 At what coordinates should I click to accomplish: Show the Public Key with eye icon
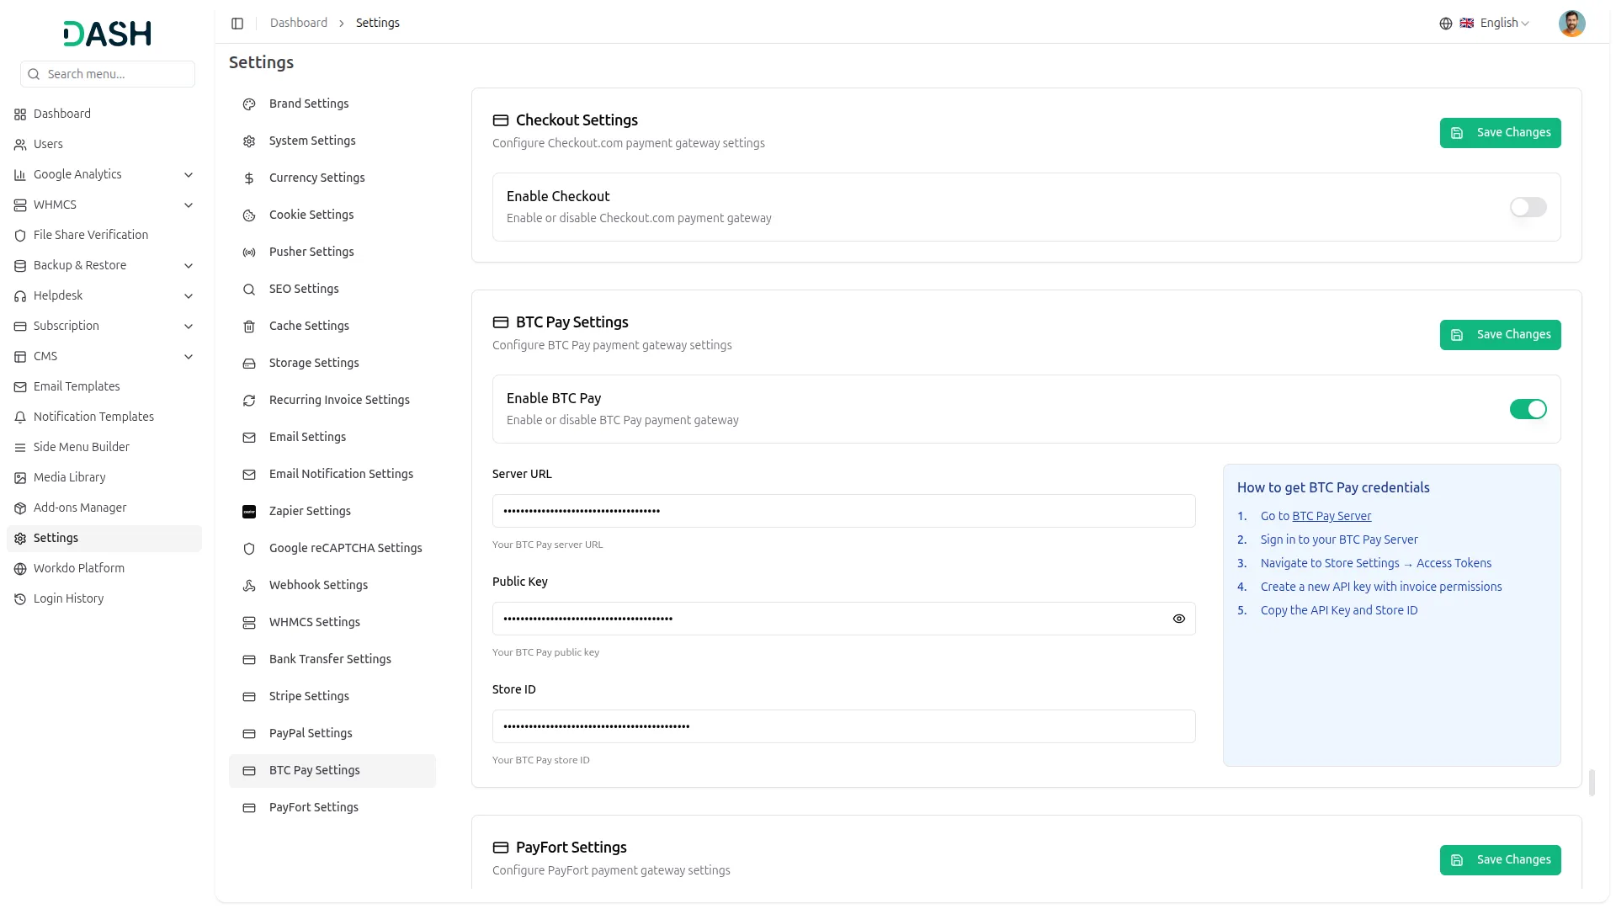click(x=1178, y=619)
